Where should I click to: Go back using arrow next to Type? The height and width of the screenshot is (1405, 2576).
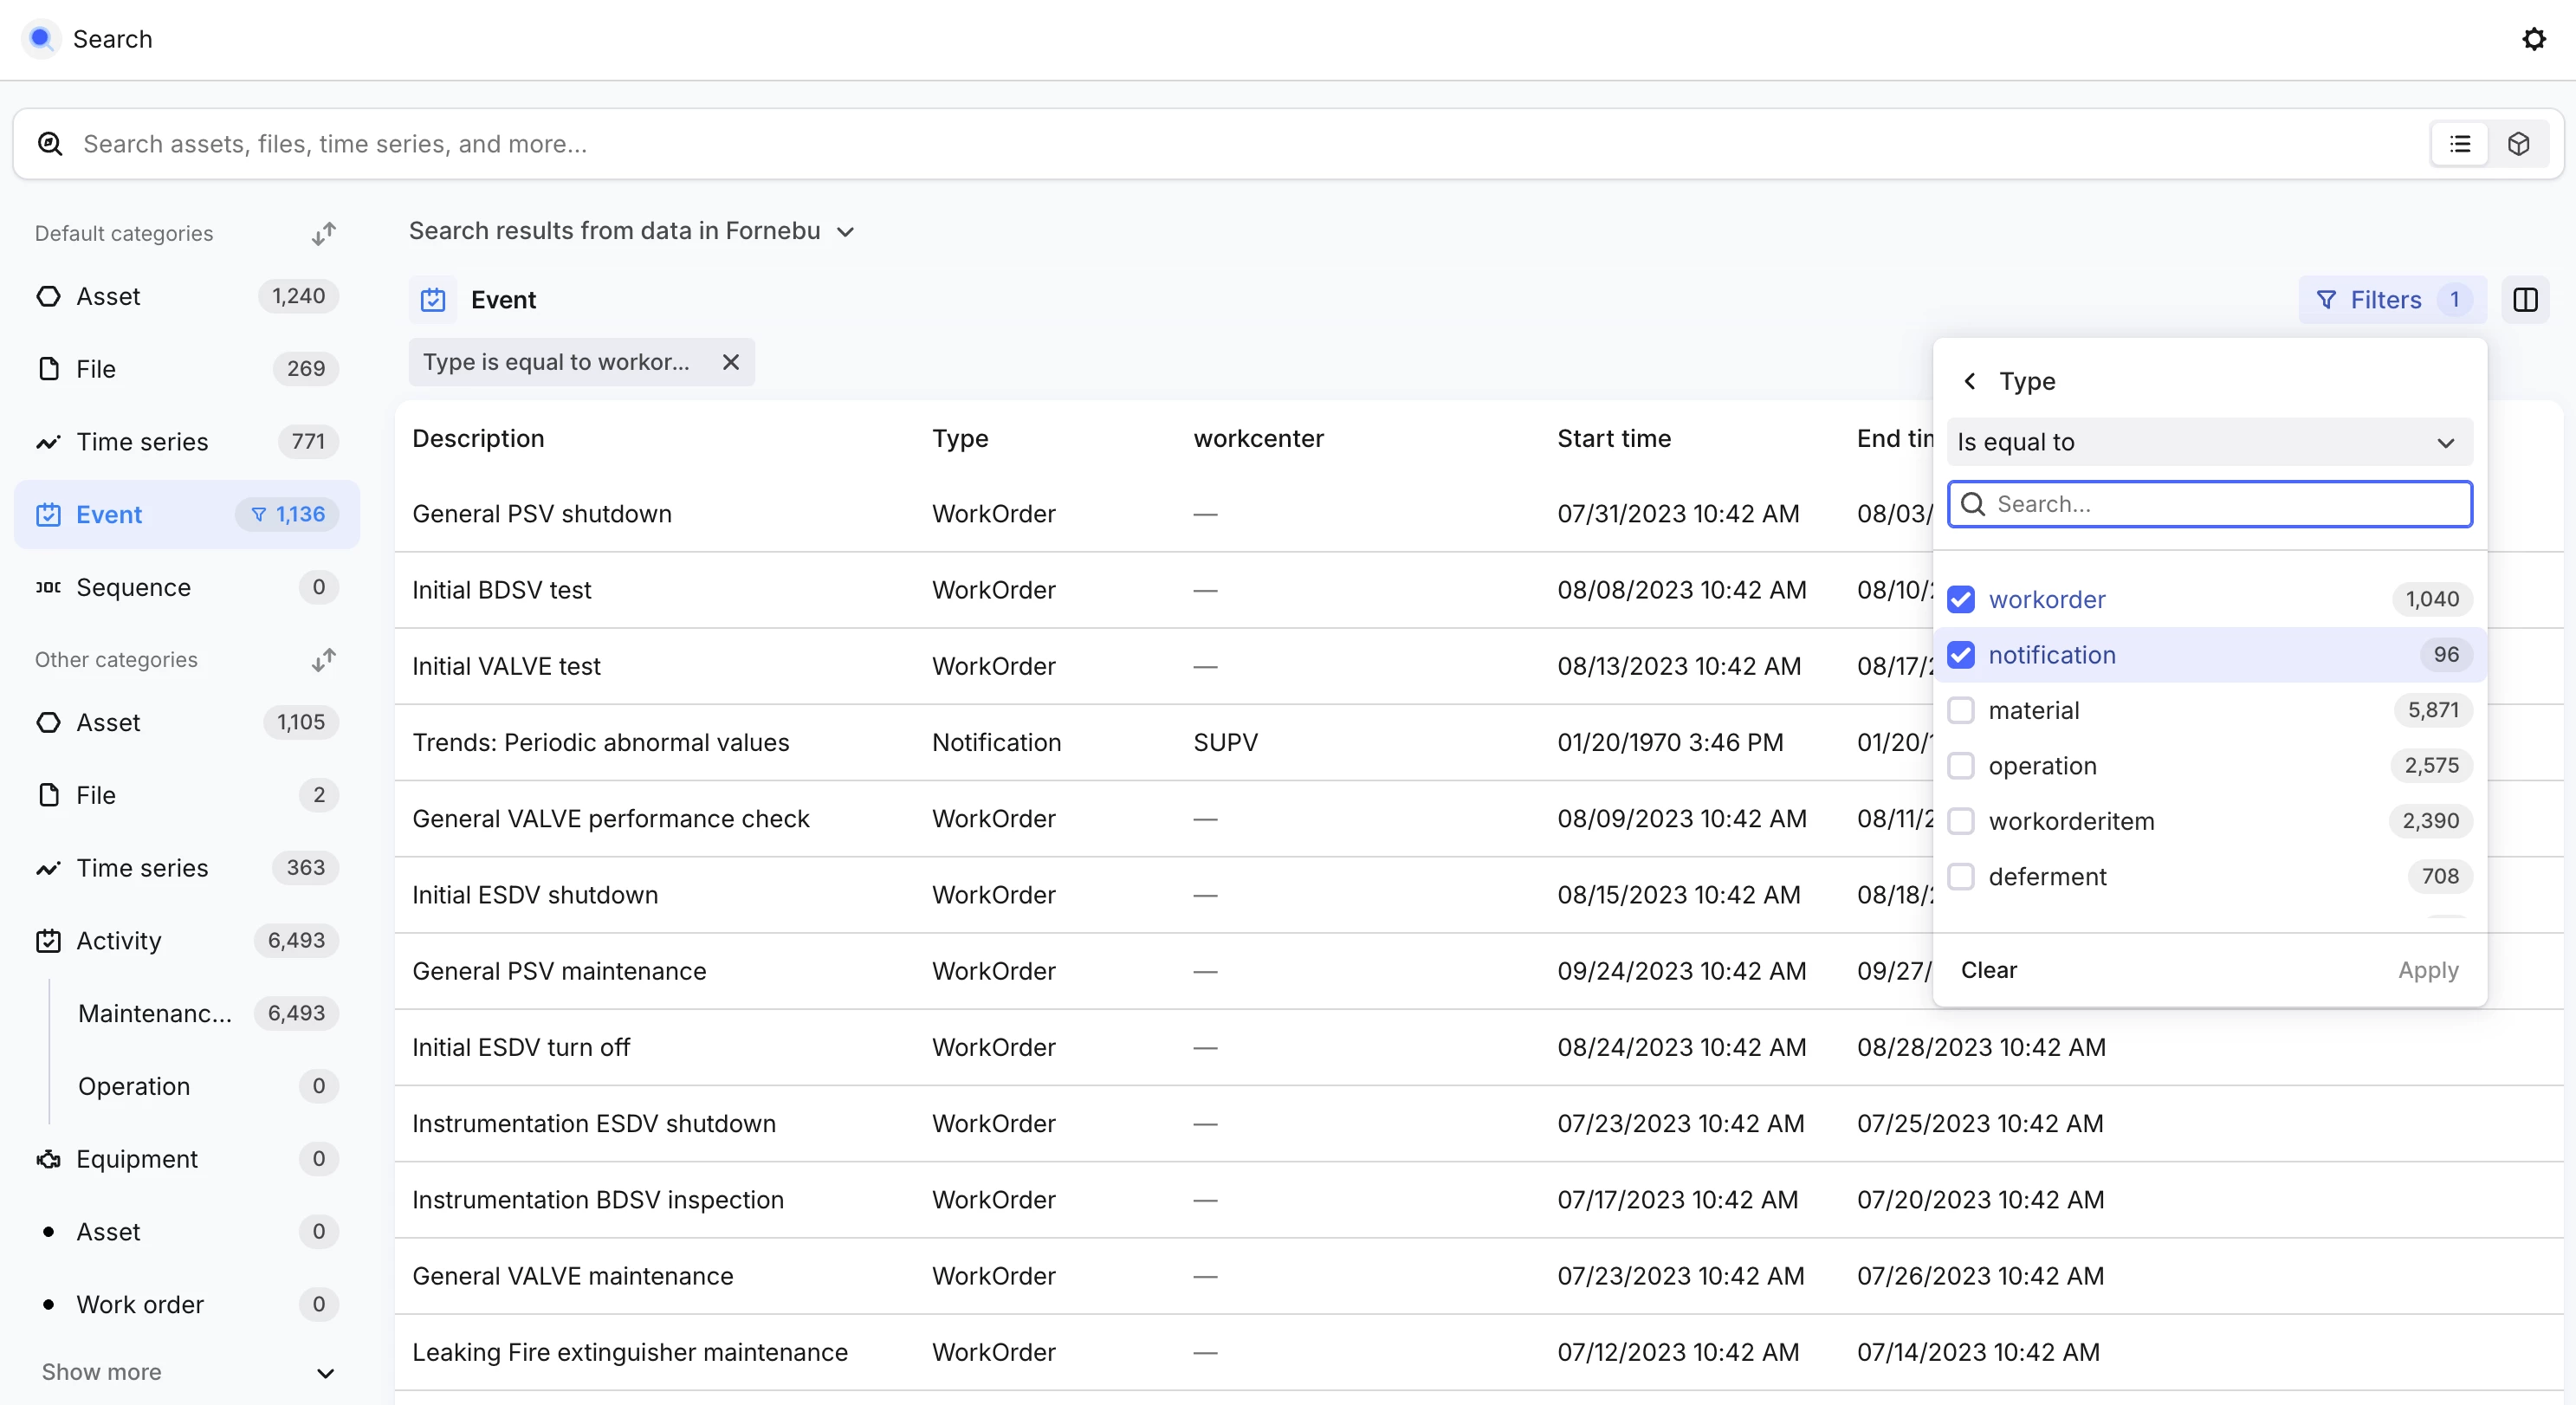[x=1969, y=381]
